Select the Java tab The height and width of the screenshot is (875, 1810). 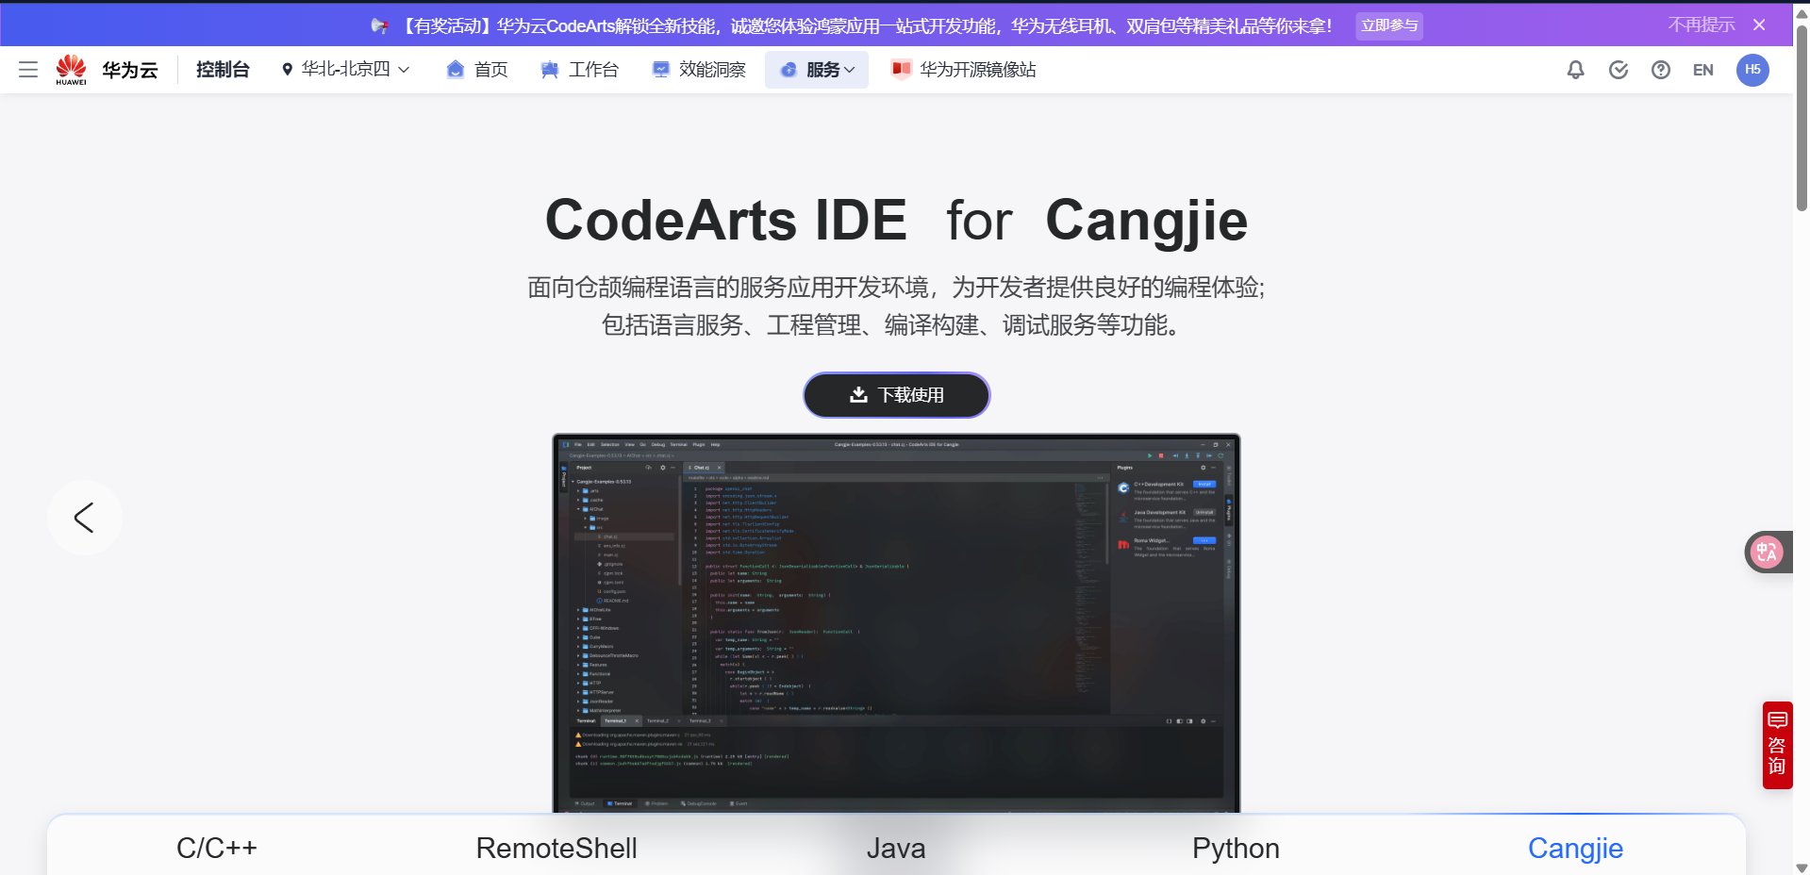[x=896, y=848]
